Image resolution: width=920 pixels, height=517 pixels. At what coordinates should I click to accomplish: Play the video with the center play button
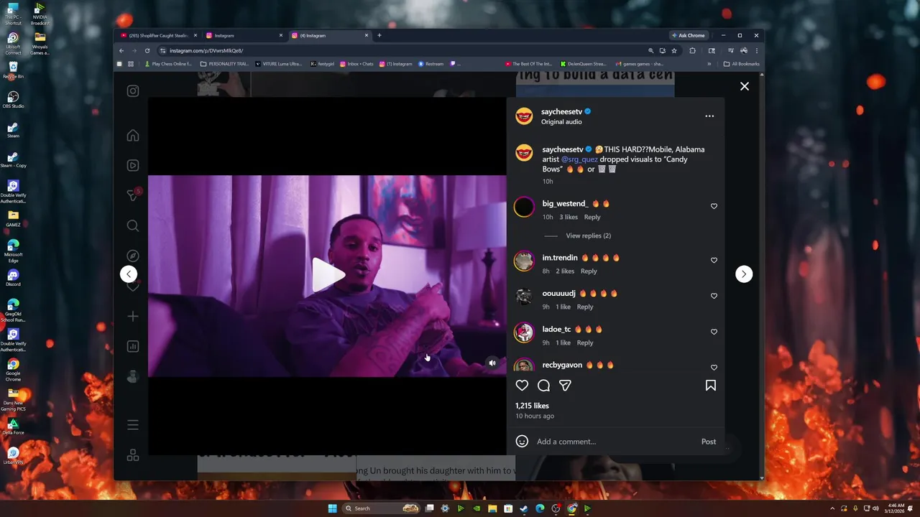click(x=328, y=274)
